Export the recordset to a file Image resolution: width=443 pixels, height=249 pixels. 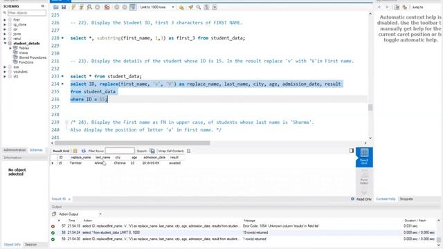click(x=152, y=151)
